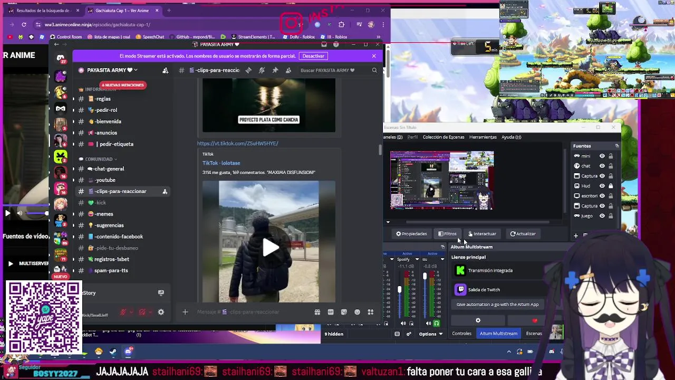Open the Filtros button in OBS

[447, 234]
